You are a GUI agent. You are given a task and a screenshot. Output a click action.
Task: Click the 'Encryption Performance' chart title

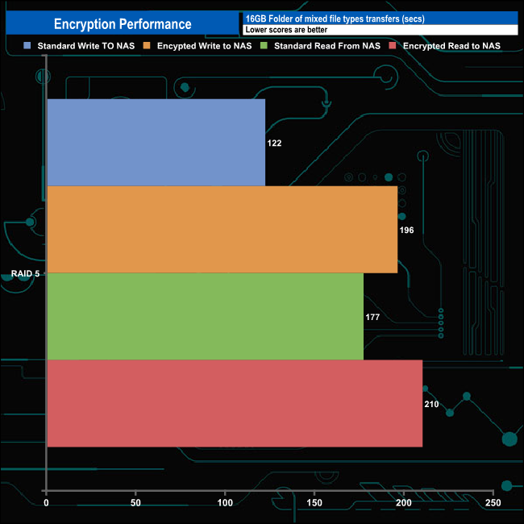123,24
